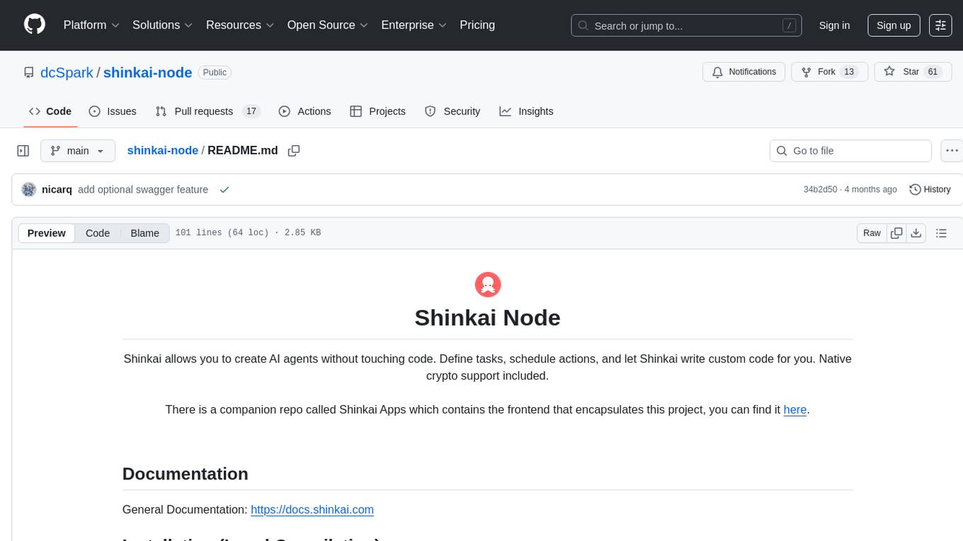
Task: Switch to the Pull requests tab
Action: point(208,111)
